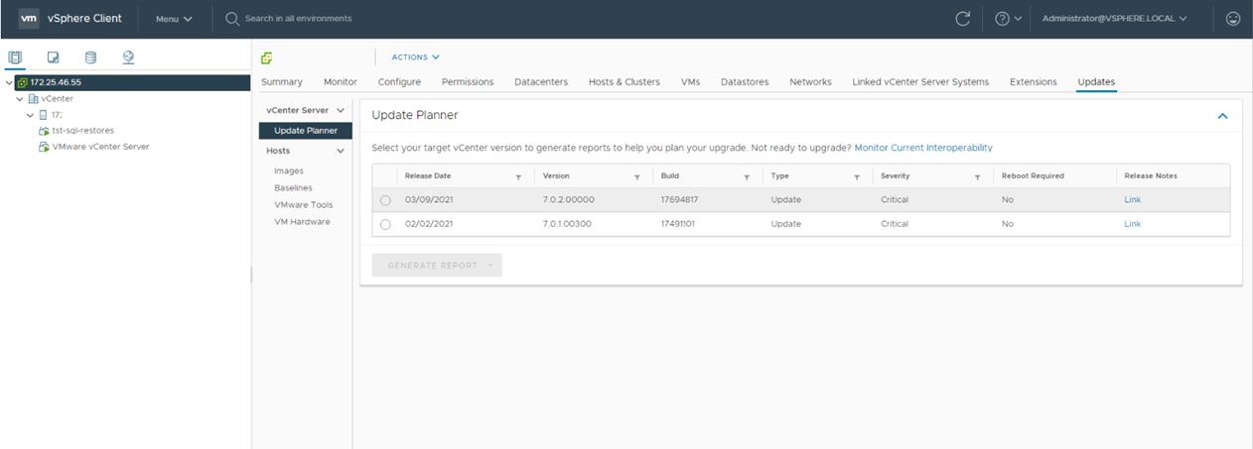Open the Extensions tab
The width and height of the screenshot is (1253, 449).
click(x=1034, y=82)
